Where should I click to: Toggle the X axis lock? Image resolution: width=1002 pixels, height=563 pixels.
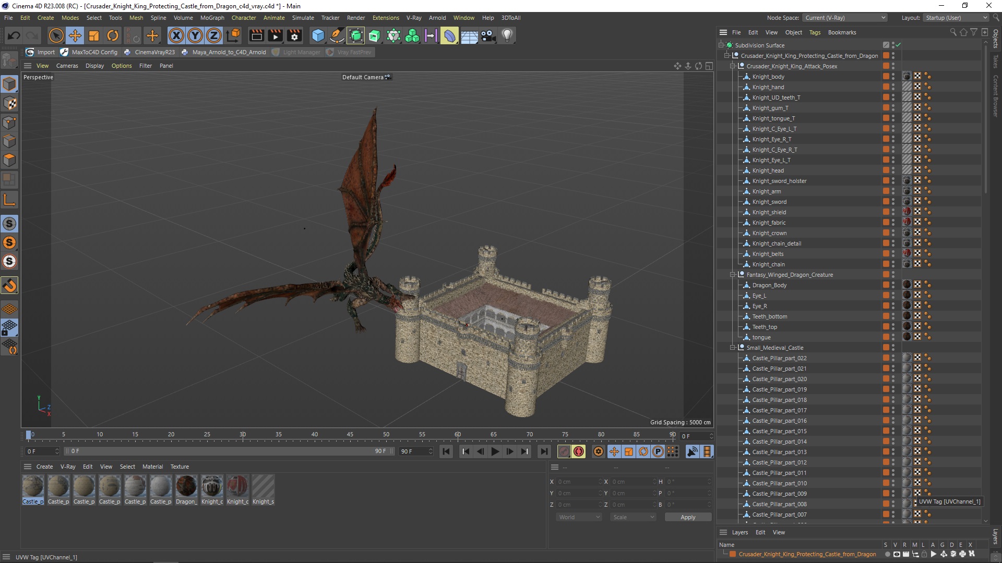pos(176,35)
